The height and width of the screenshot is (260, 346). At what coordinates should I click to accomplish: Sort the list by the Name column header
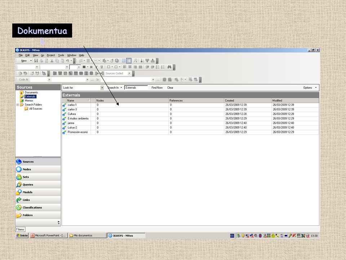point(79,100)
